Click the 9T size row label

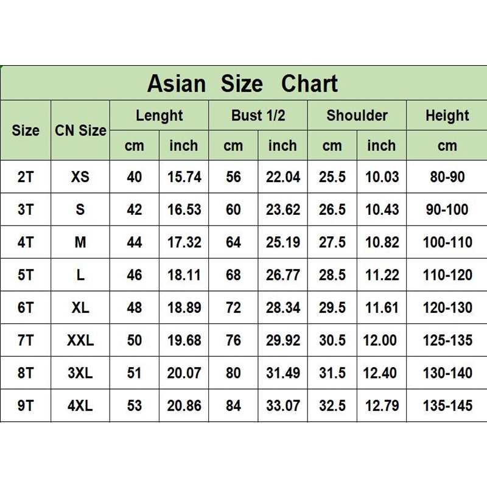[x=26, y=405]
